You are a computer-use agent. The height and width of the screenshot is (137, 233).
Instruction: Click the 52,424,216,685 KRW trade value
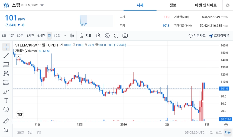pos(214,26)
